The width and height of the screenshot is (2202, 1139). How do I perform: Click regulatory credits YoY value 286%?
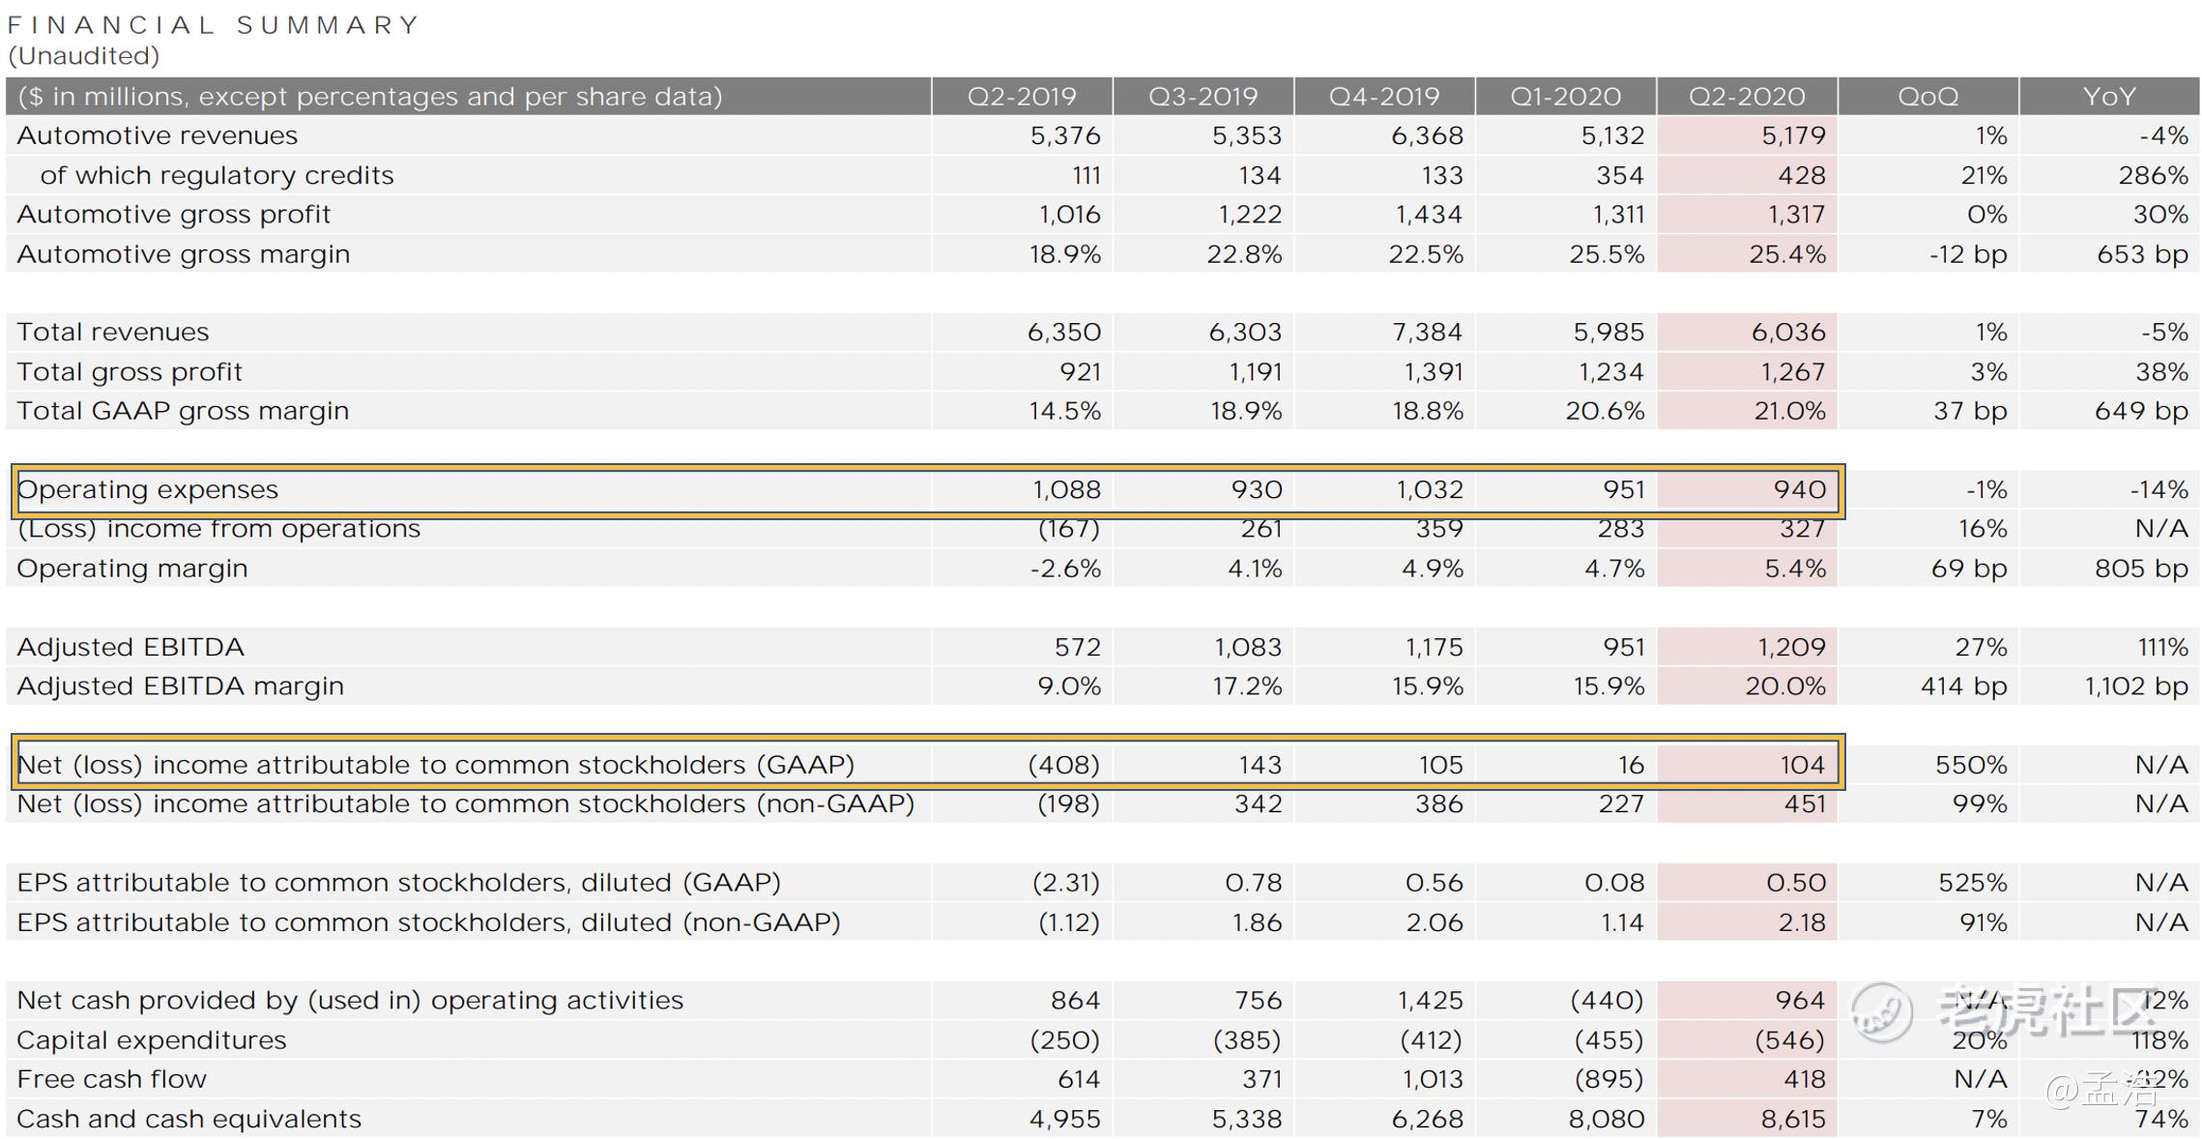pyautogui.click(x=2152, y=175)
